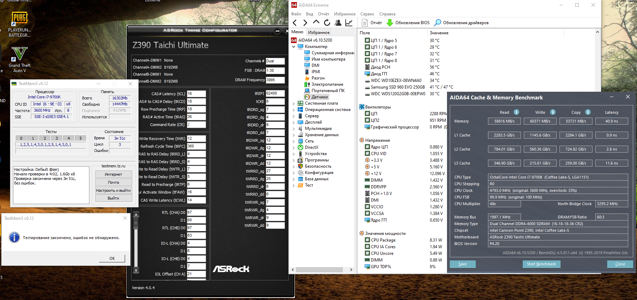Click the Отчёт report toolbar button
637x300 pixels.
[372, 23]
